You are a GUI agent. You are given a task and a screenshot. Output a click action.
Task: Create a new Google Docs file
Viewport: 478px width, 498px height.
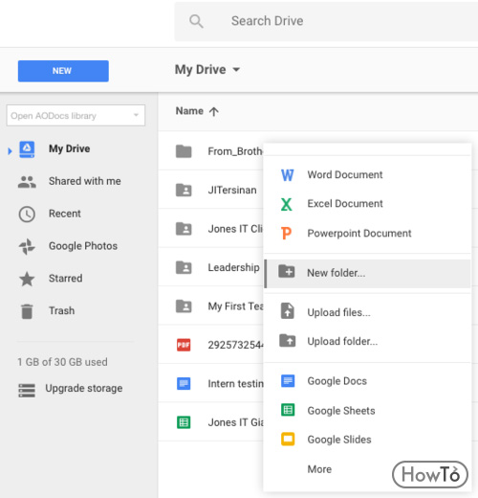pos(367,381)
